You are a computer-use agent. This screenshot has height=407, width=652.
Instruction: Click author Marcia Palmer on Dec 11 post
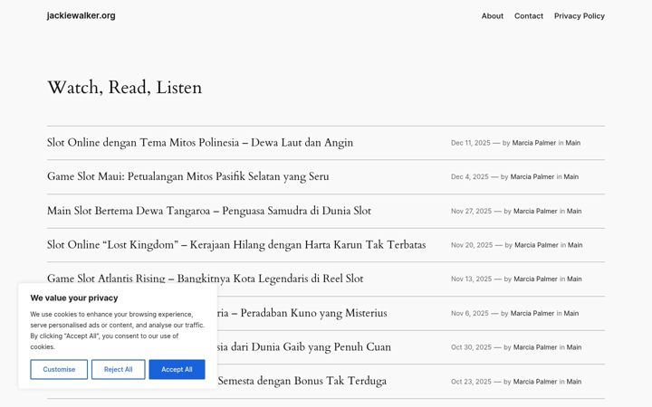534,143
